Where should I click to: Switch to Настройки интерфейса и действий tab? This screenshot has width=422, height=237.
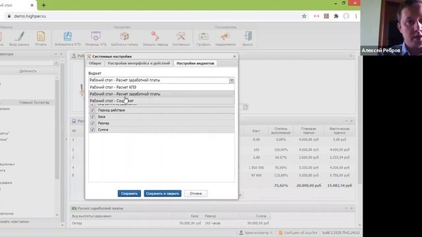[138, 63]
